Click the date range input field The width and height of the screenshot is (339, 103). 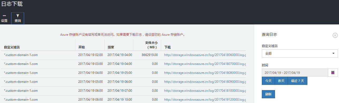click(x=295, y=73)
